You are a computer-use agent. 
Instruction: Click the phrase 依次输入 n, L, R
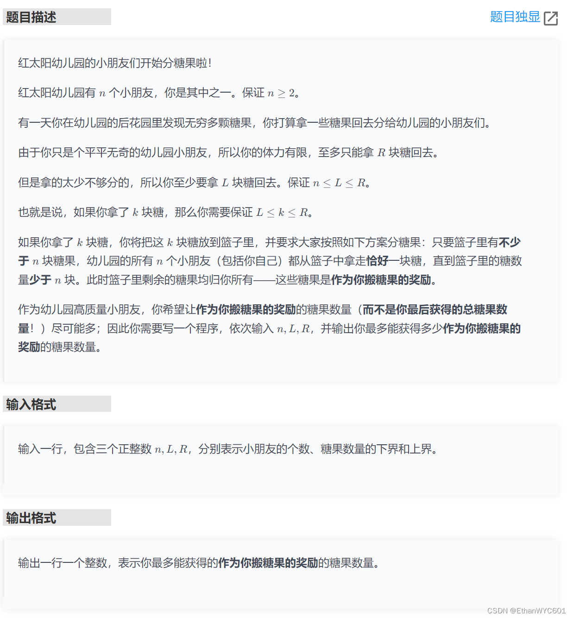pyautogui.click(x=270, y=329)
